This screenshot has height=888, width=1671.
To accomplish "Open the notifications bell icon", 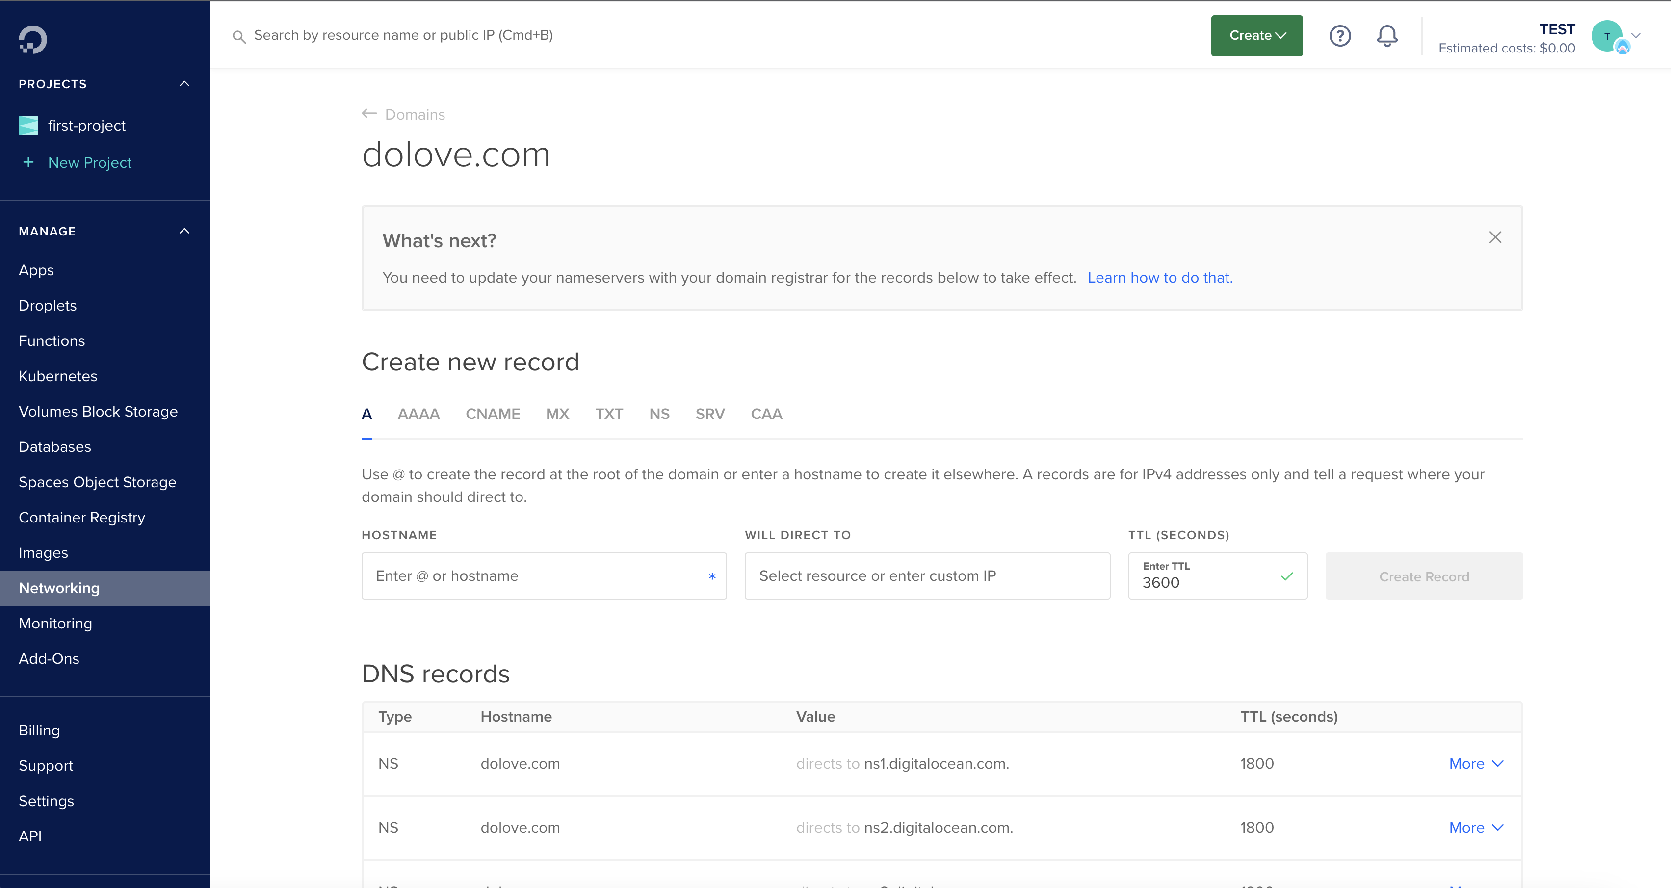I will pos(1387,36).
